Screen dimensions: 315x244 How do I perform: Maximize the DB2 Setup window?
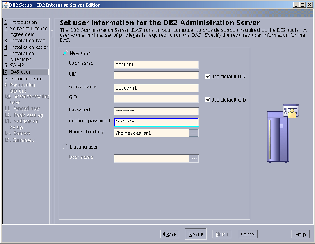tap(303, 5)
